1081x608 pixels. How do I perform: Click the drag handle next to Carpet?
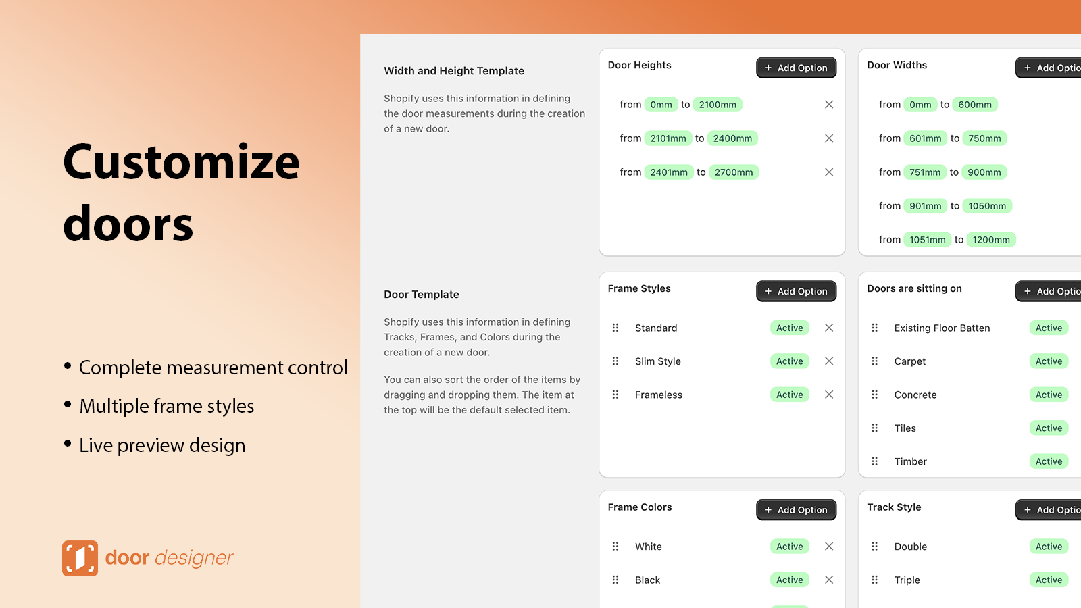tap(875, 361)
